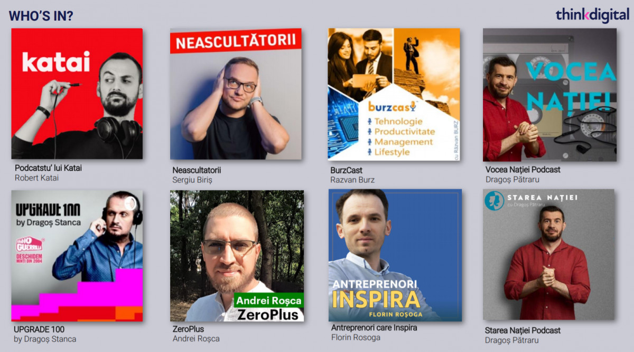The width and height of the screenshot is (634, 352).
Task: Click the Vocea Nației Podcast title
Action: (x=523, y=170)
